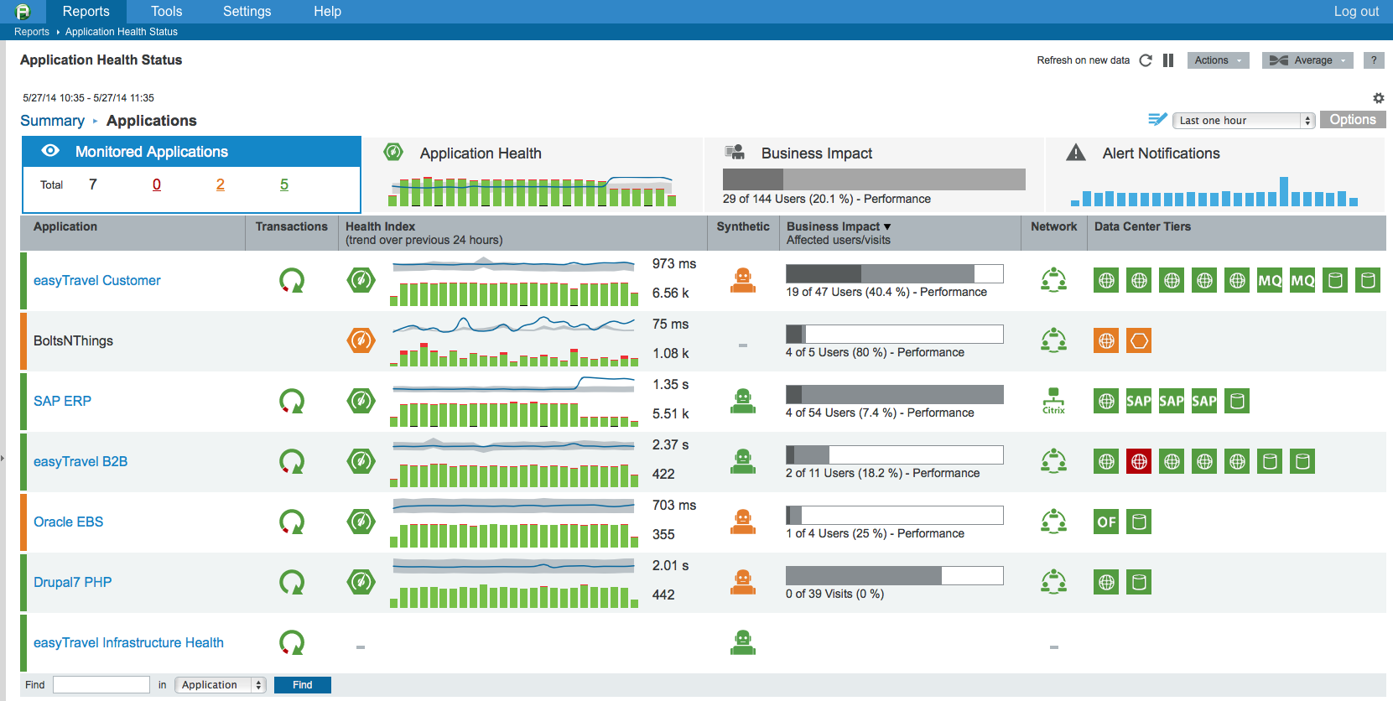Click BoltsNThings orange web tier icon
Image resolution: width=1393 pixels, height=701 pixels.
(1106, 340)
